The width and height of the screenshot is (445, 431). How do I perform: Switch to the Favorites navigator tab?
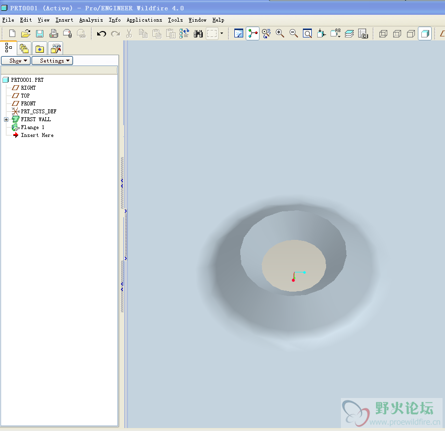[39, 49]
